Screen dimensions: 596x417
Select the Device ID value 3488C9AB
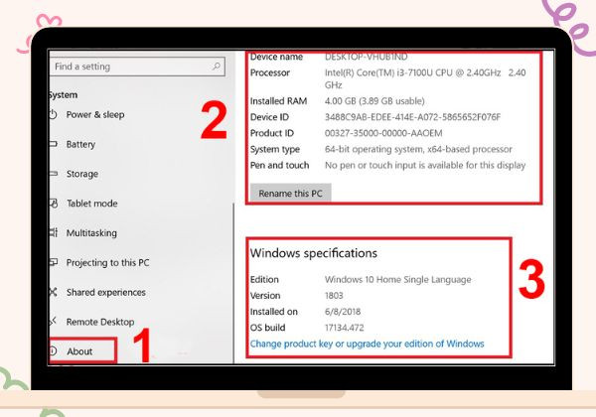pos(412,117)
